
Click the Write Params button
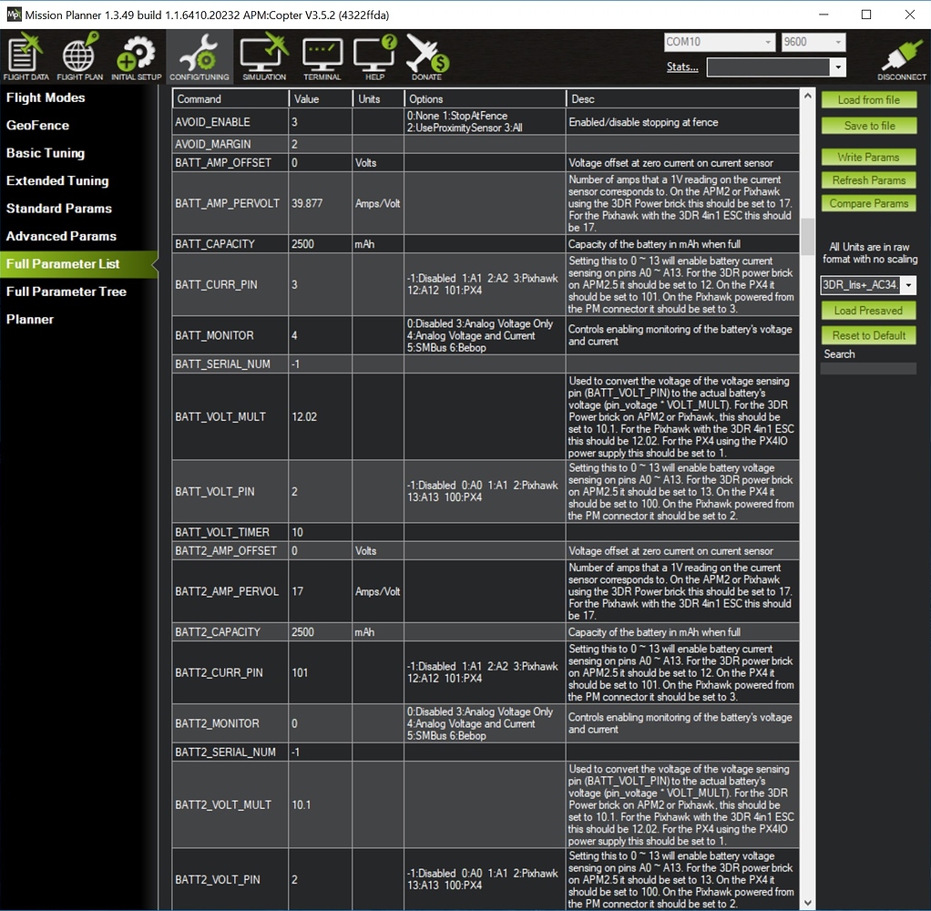tap(868, 157)
